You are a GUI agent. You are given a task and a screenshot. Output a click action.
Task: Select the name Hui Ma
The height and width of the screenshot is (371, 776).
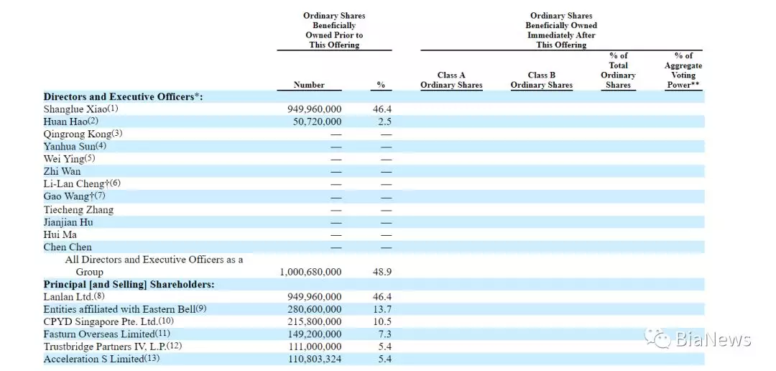tap(60, 234)
